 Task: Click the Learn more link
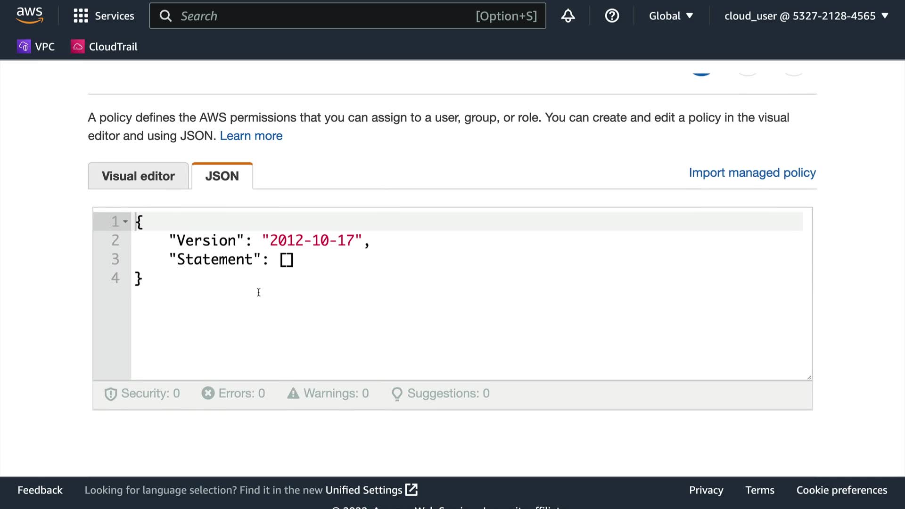point(251,136)
